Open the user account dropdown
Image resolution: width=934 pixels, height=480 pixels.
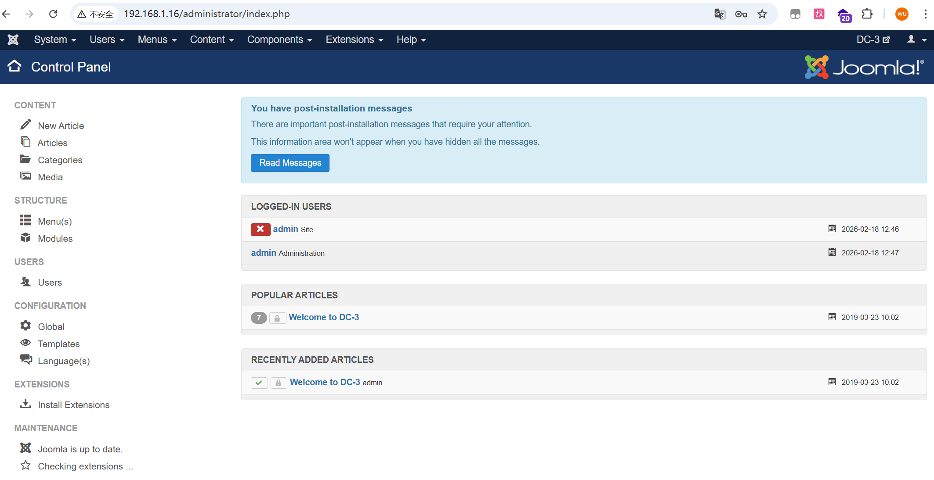click(917, 40)
